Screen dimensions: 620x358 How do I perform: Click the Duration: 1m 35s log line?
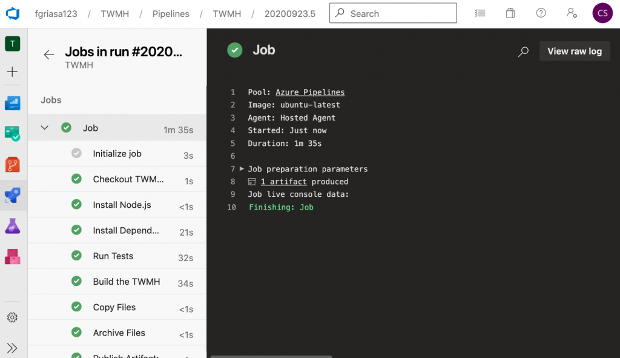point(285,143)
